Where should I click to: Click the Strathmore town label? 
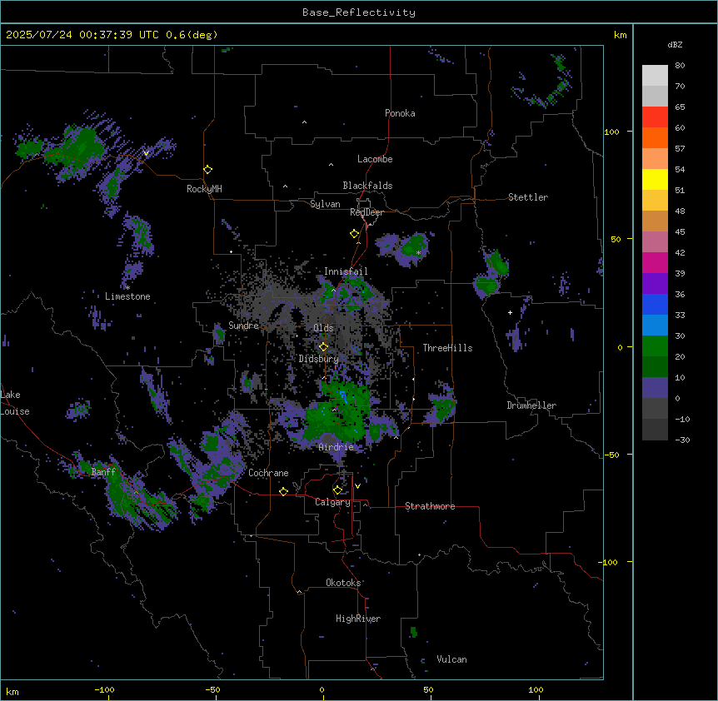(430, 506)
